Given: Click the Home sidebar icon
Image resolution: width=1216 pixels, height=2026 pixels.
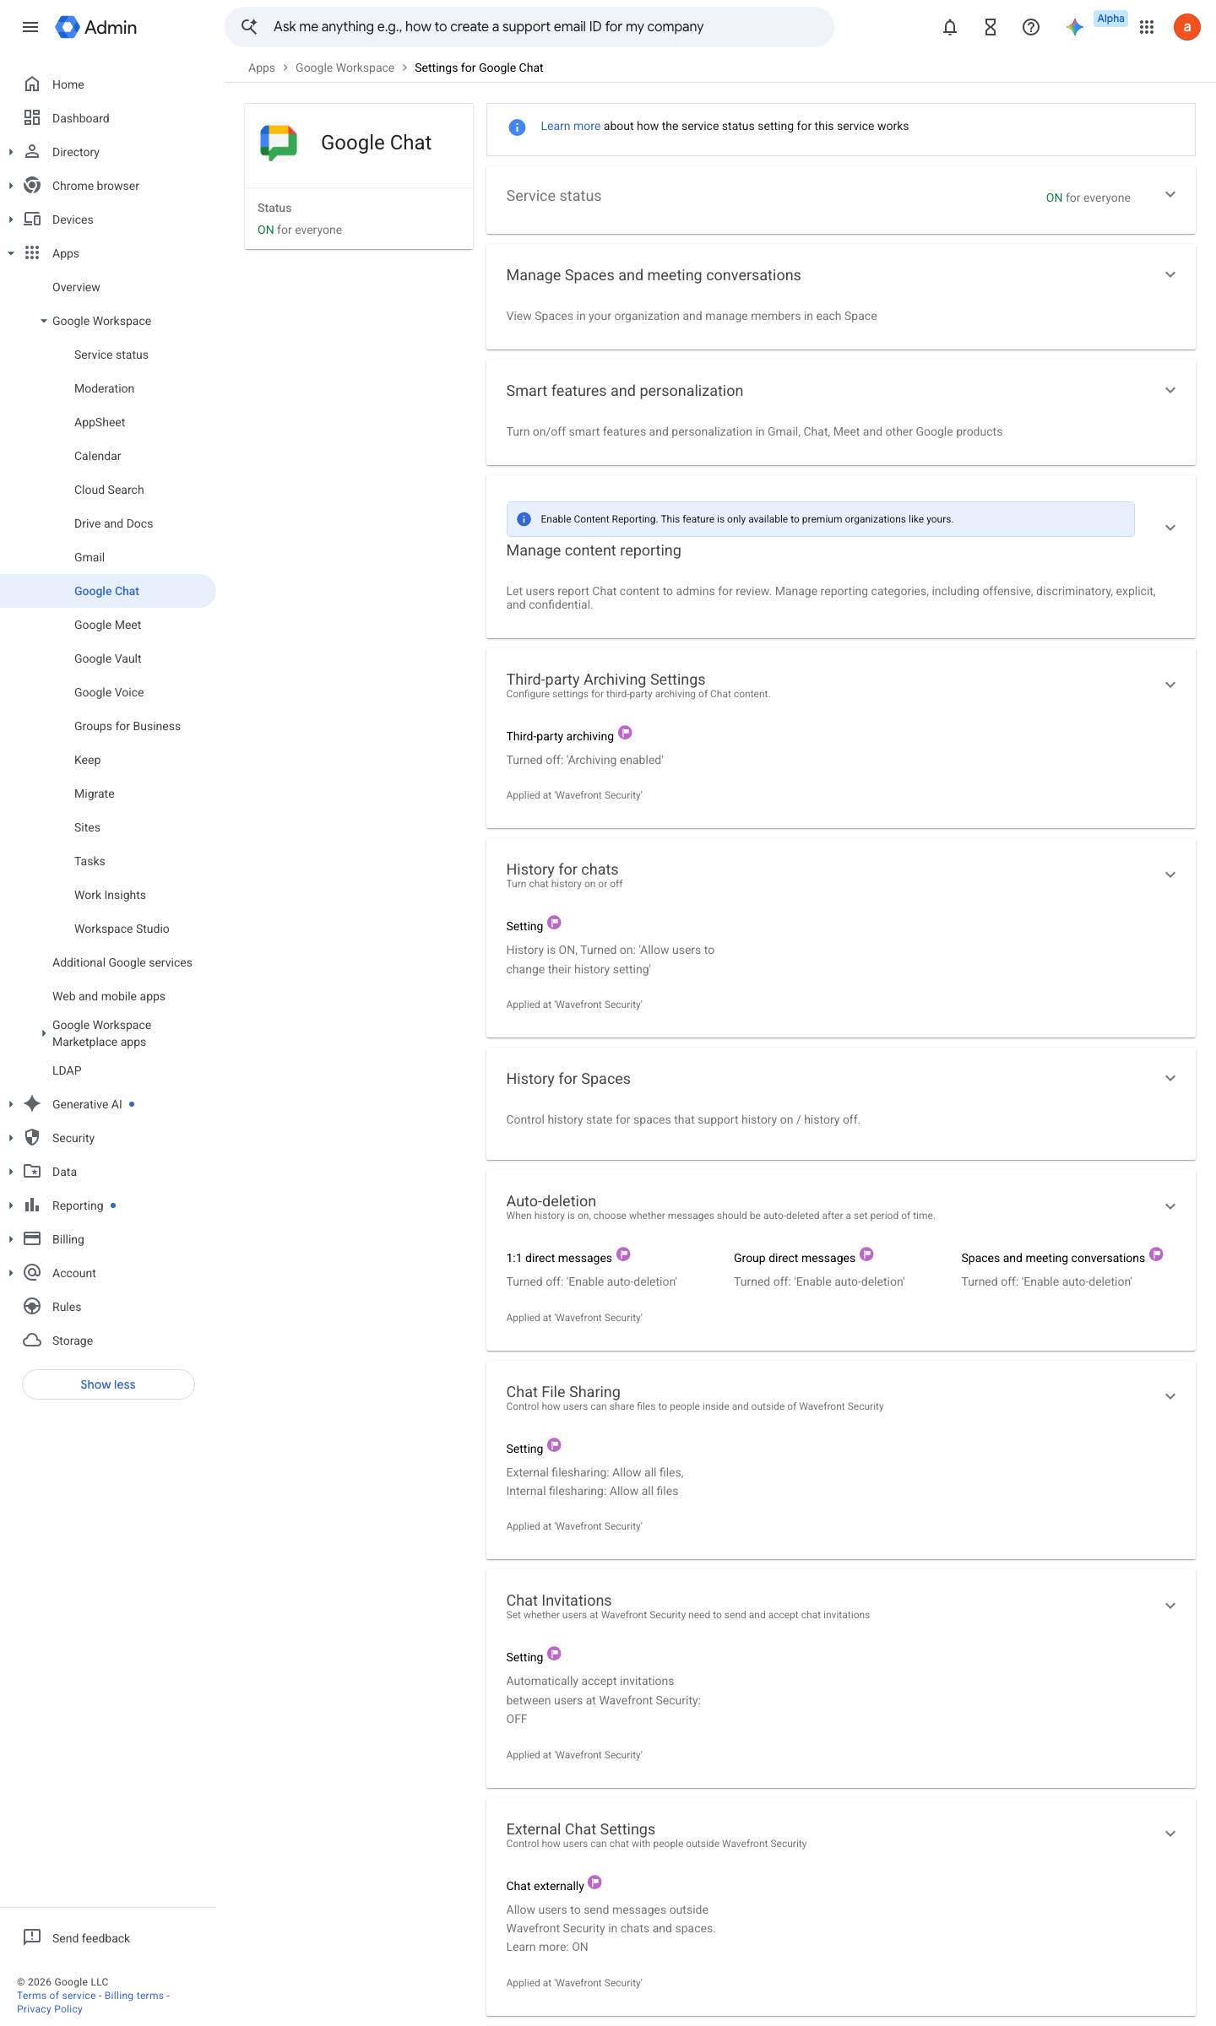Looking at the screenshot, I should pyautogui.click(x=32, y=84).
